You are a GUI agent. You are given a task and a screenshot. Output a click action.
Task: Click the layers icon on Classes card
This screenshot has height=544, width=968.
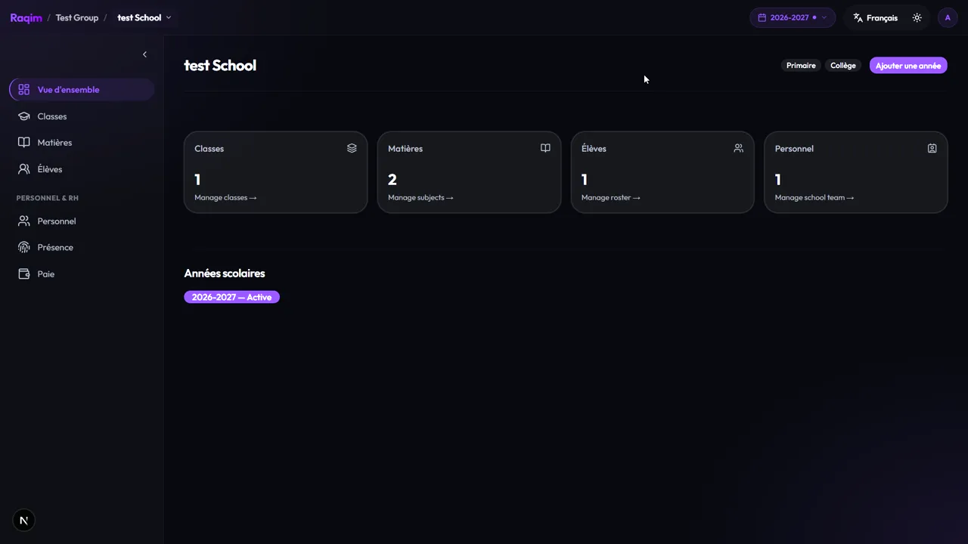352,148
